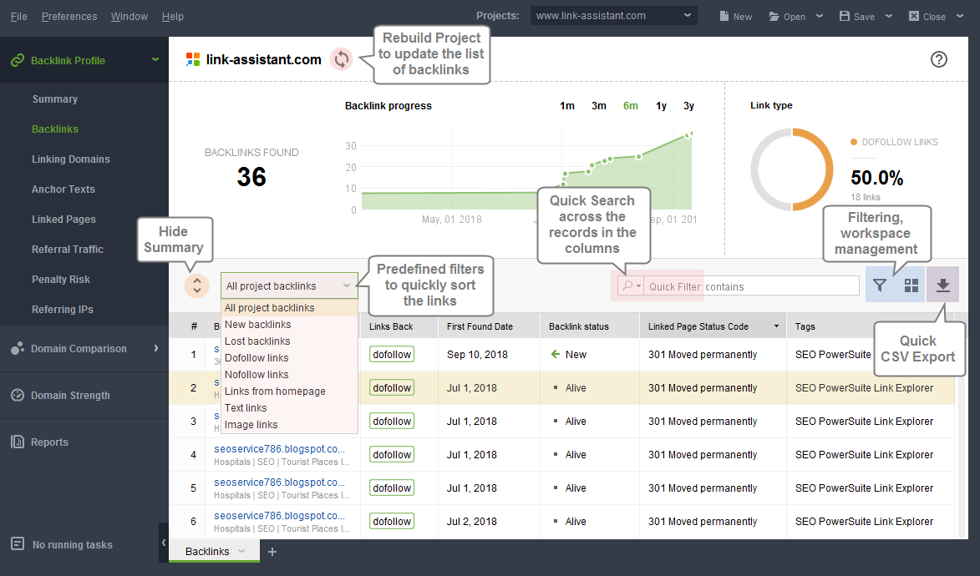Screen dimensions: 980x576
Task: Switch chart to 1m range
Action: [567, 105]
